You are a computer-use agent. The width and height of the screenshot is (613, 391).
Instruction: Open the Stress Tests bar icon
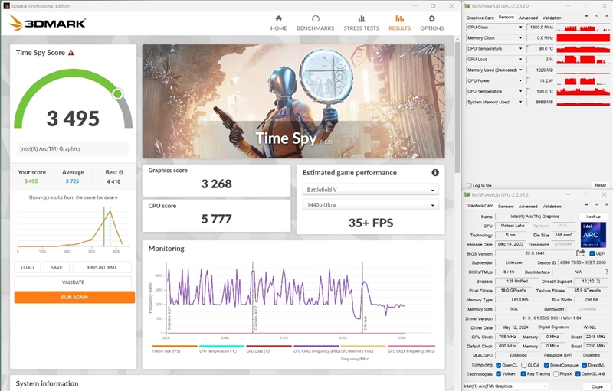pyautogui.click(x=361, y=18)
